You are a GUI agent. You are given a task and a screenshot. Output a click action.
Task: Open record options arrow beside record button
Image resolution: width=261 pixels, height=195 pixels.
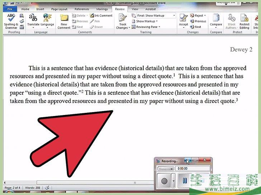point(173,181)
